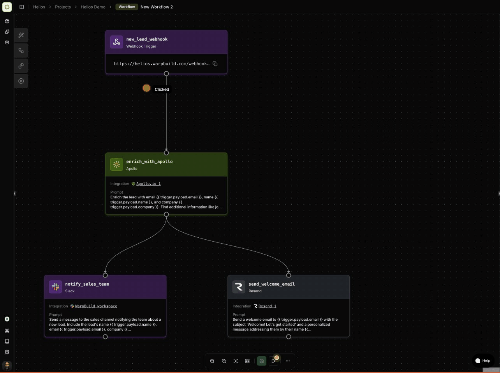Toggle the left sidebar panel
Viewport: 500px width, 373px height.
coord(22,7)
